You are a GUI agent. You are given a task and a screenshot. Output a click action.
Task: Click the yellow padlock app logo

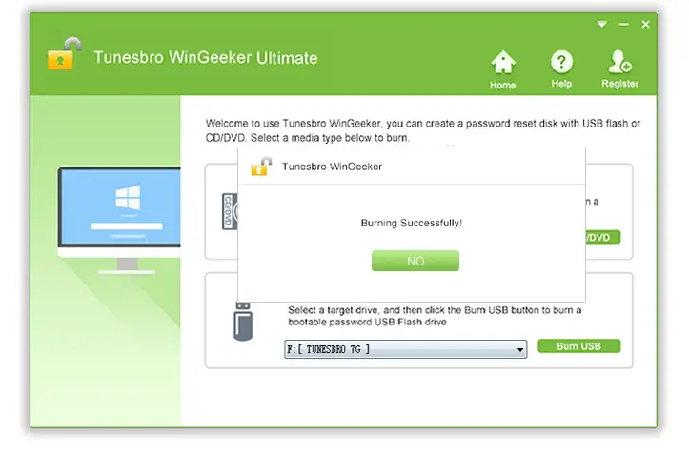(64, 53)
